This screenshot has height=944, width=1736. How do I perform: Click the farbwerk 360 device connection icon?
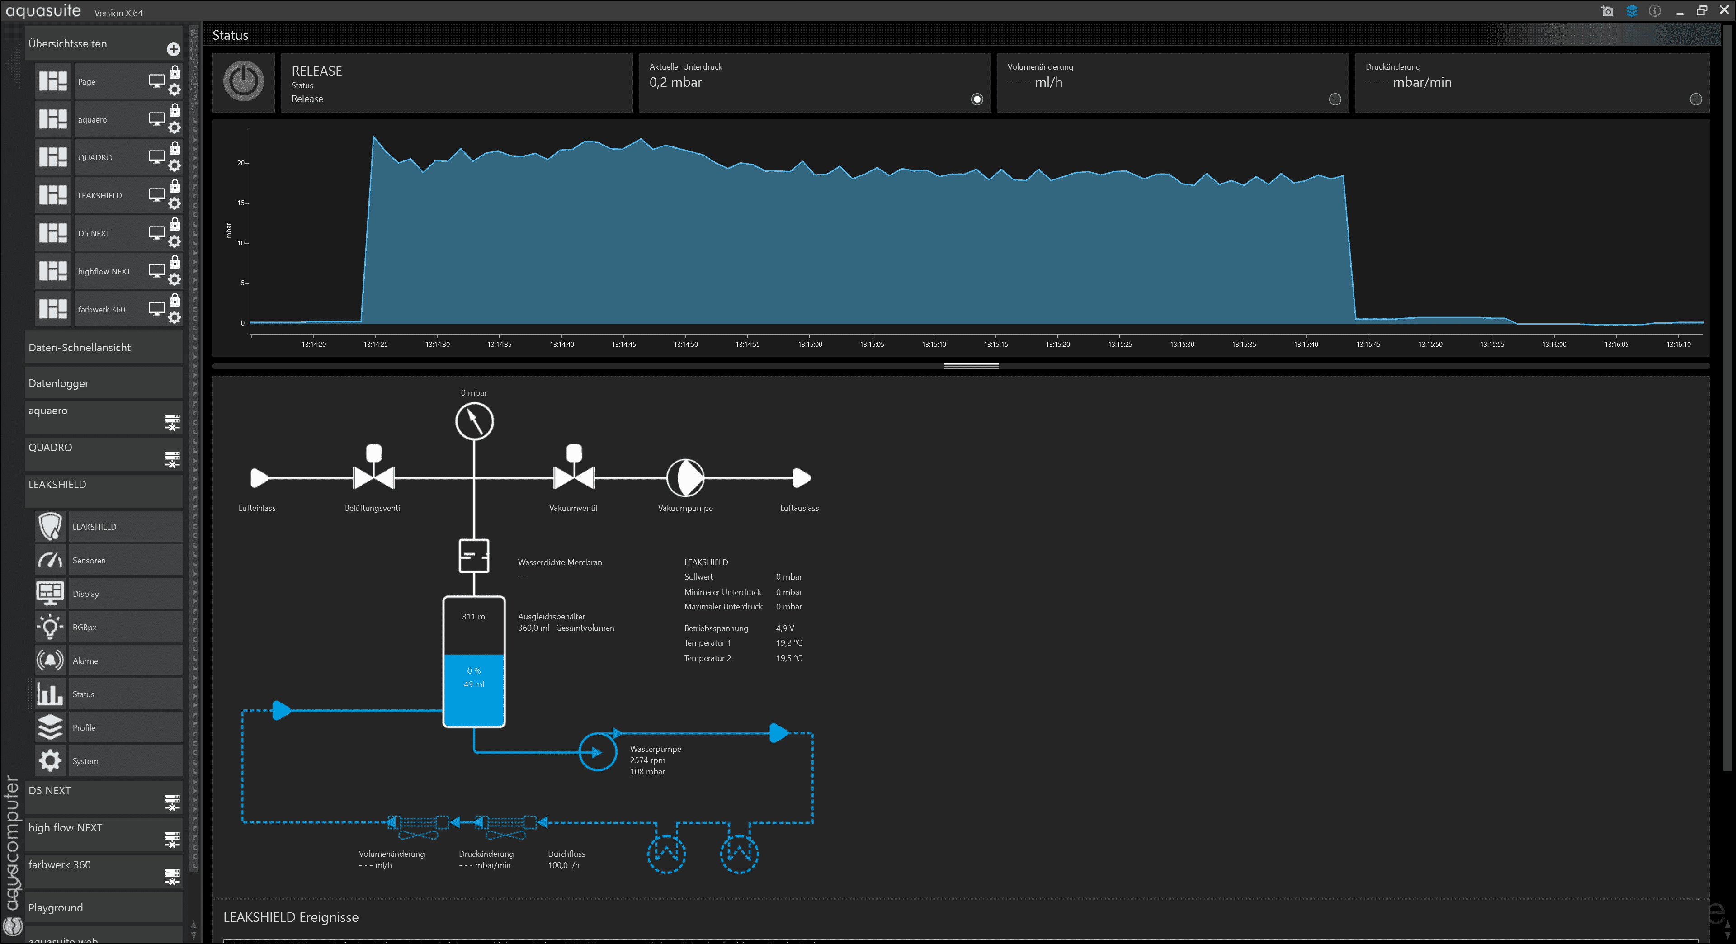click(173, 877)
